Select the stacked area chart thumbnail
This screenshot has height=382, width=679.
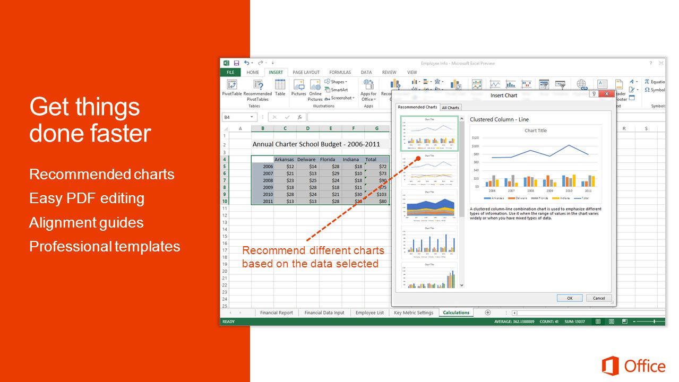pyautogui.click(x=429, y=205)
